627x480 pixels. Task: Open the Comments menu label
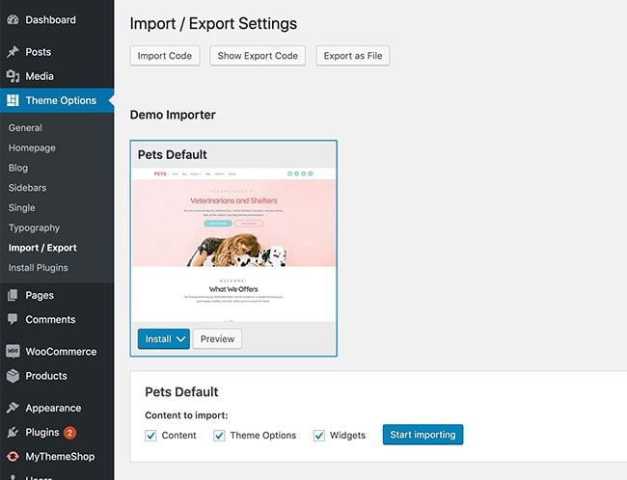click(x=50, y=319)
